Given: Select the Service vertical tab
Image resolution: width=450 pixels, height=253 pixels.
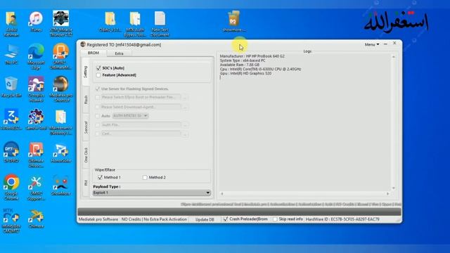Looking at the screenshot, I should coord(86,127).
